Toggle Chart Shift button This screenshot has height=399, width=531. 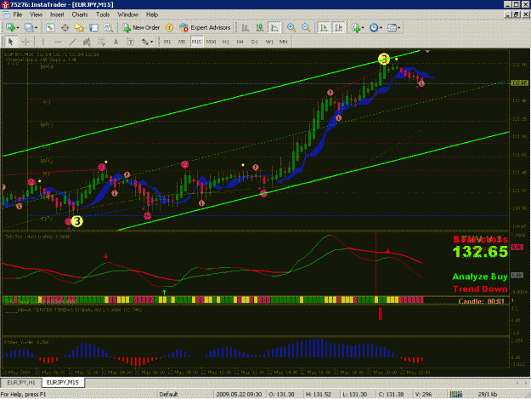click(338, 28)
